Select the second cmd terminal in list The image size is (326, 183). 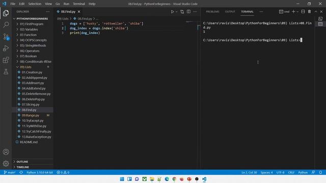pos(320,24)
